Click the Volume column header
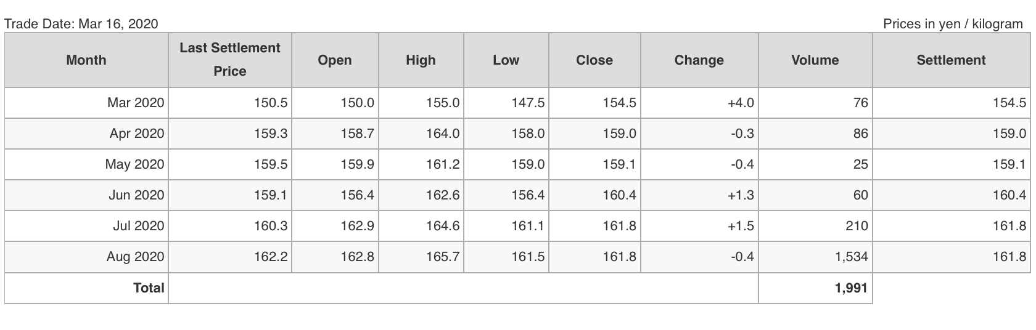Viewport: 1036px width, 330px height. point(815,60)
